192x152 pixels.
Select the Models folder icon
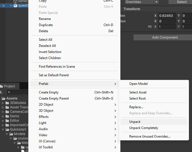(x=11, y=134)
